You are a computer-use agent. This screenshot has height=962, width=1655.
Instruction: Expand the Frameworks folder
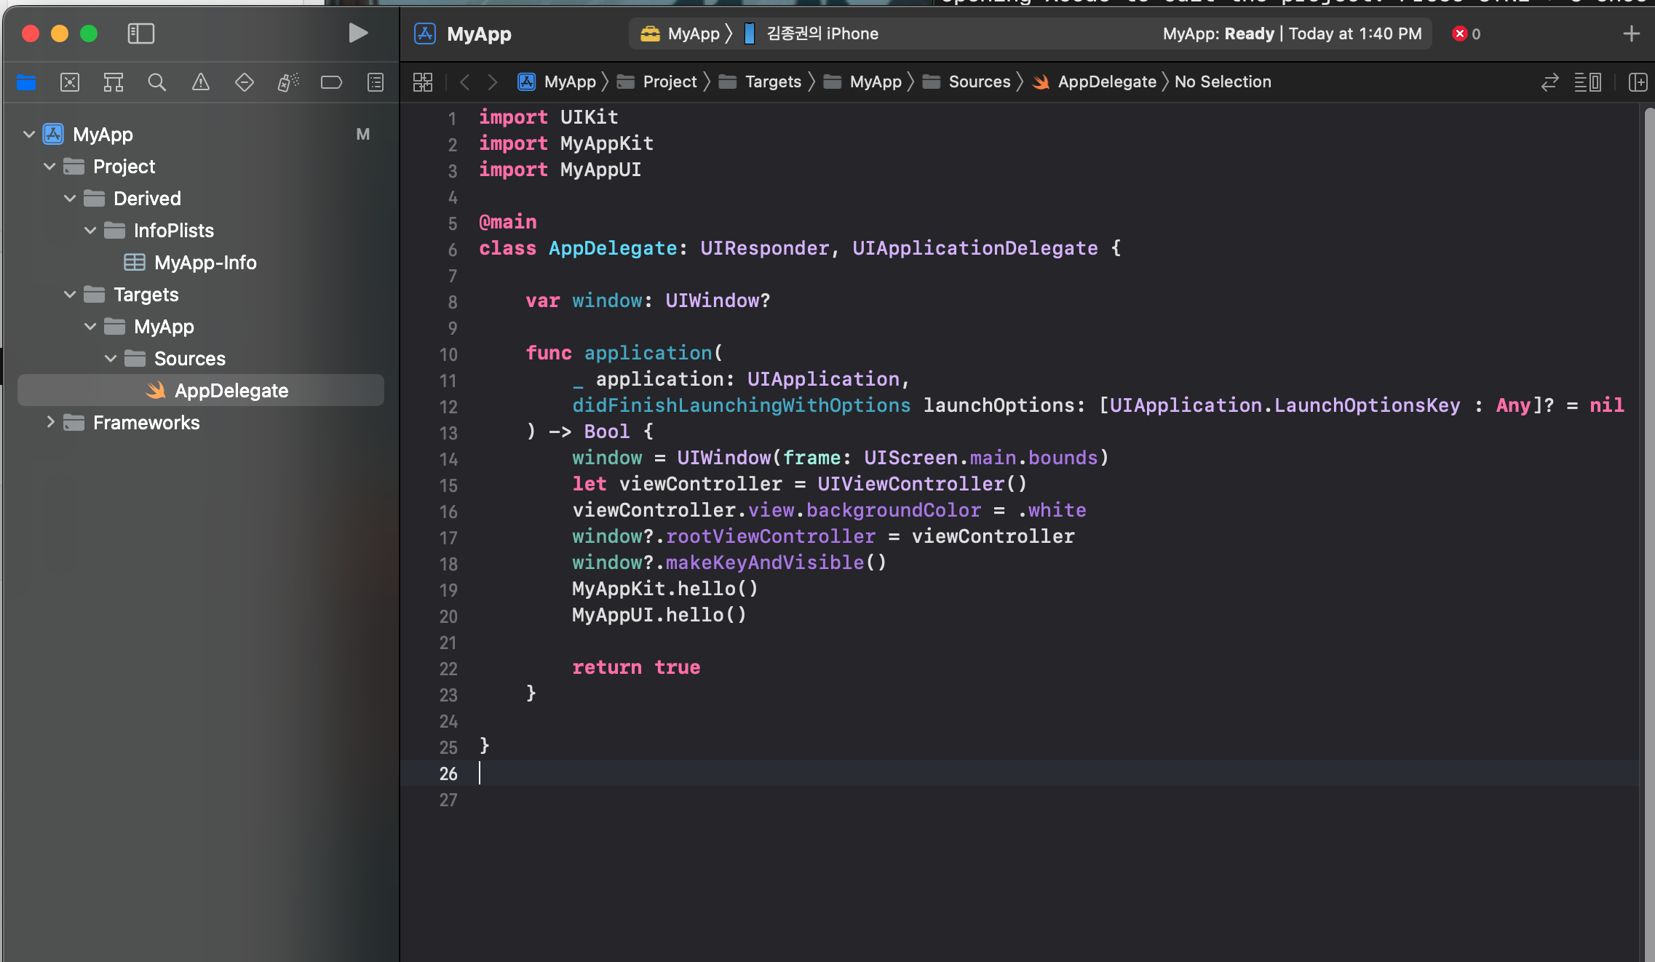(x=50, y=422)
